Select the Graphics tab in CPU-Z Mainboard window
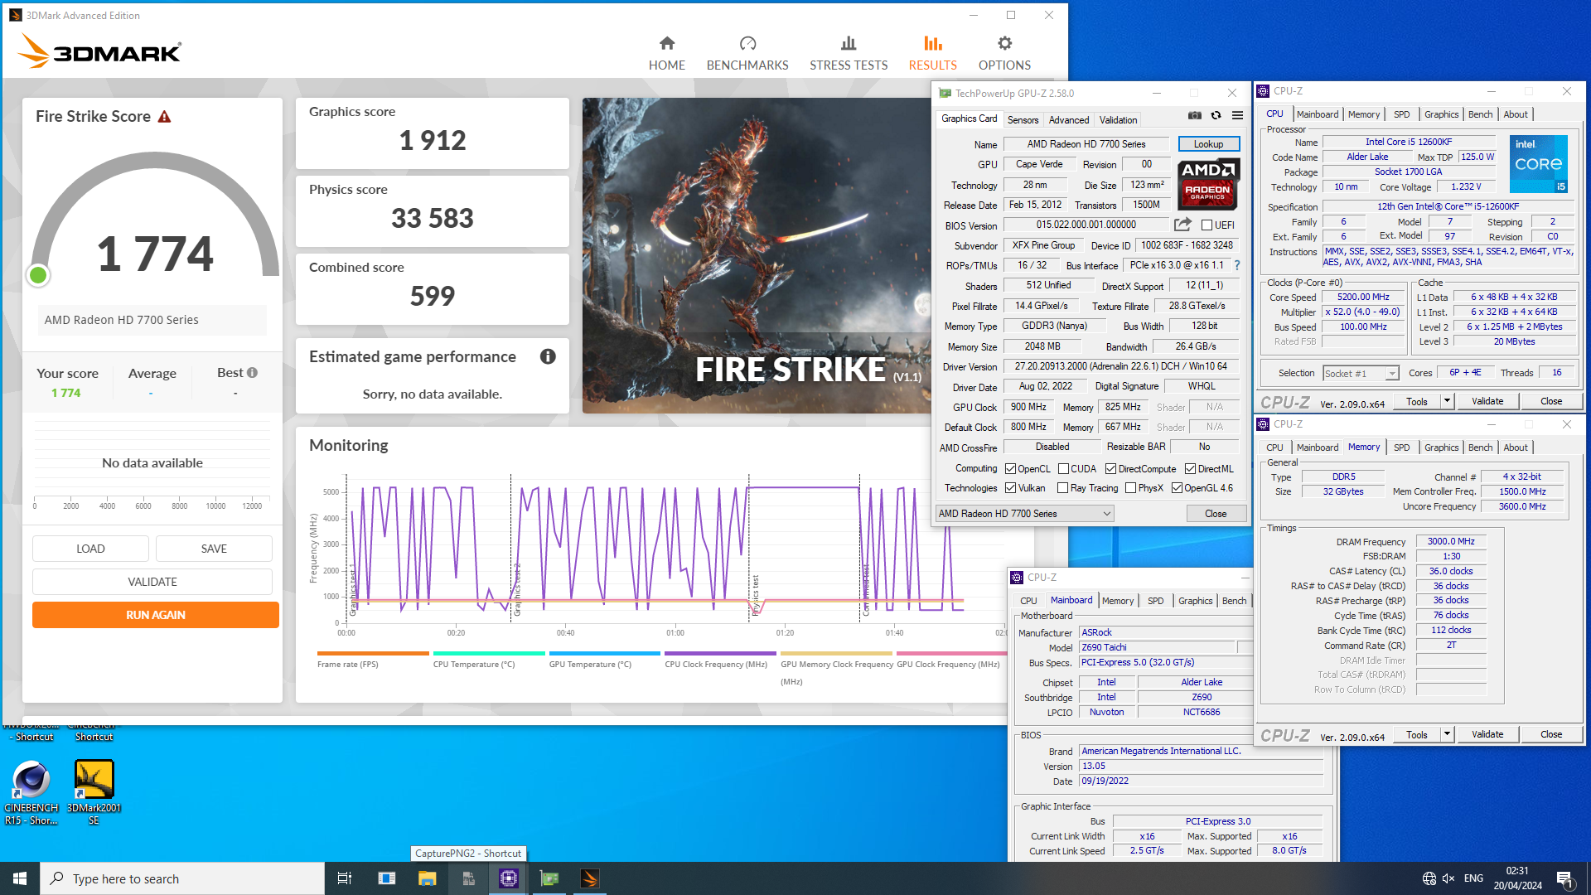The width and height of the screenshot is (1591, 895). (1195, 601)
